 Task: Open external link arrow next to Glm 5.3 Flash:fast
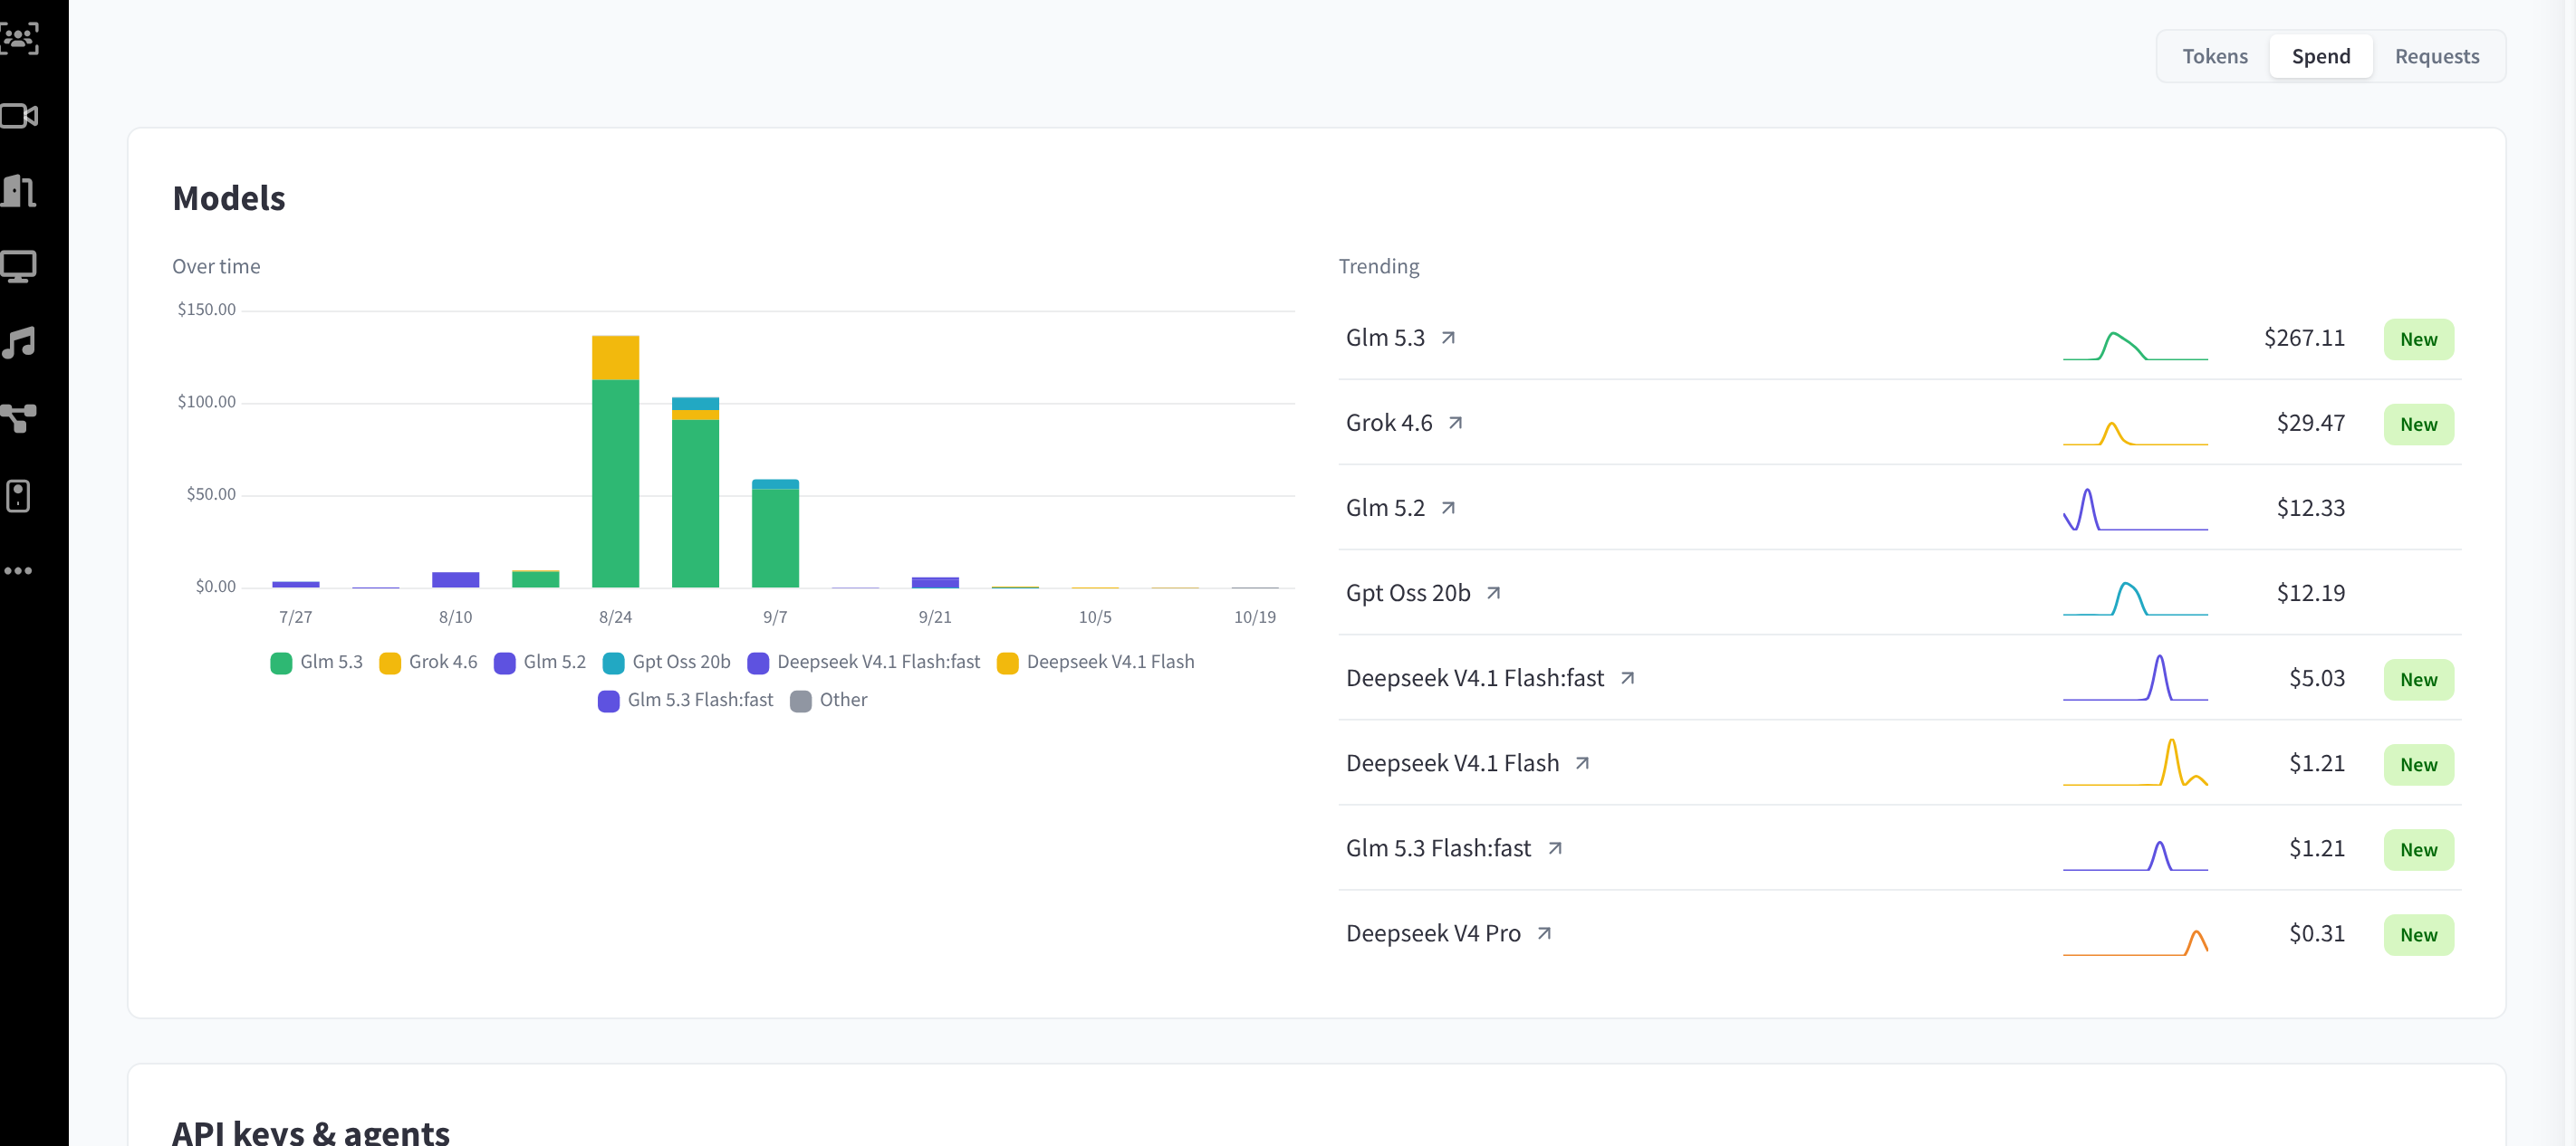coord(1554,847)
